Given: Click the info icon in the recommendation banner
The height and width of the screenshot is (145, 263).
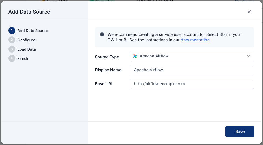Looking at the screenshot, I should pyautogui.click(x=102, y=34).
